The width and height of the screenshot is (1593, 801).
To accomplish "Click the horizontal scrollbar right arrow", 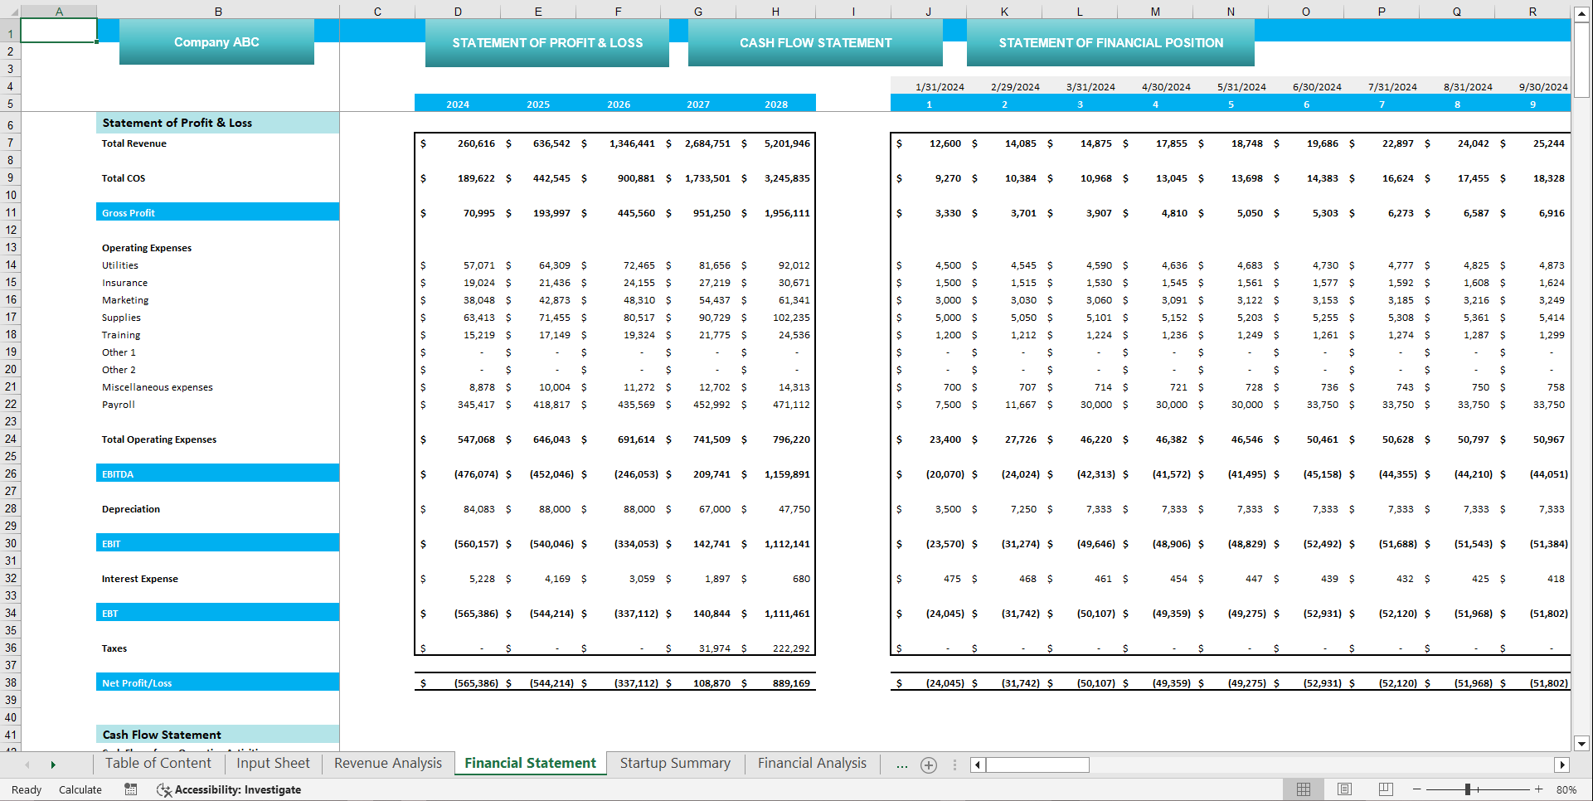I will click(x=1562, y=765).
